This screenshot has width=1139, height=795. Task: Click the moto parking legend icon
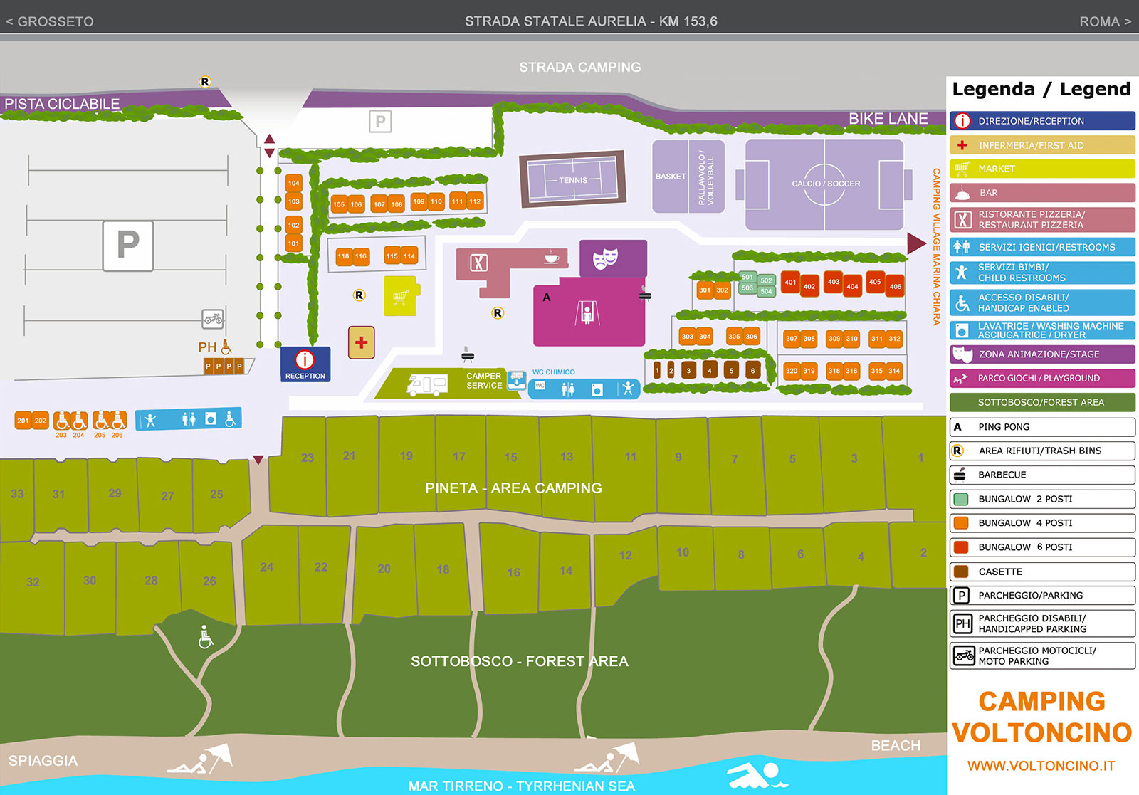(x=964, y=656)
